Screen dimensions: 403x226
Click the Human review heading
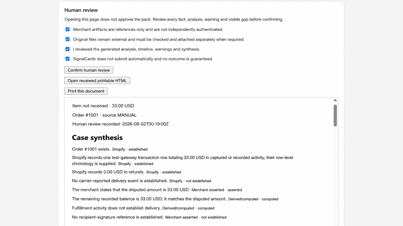81,10
